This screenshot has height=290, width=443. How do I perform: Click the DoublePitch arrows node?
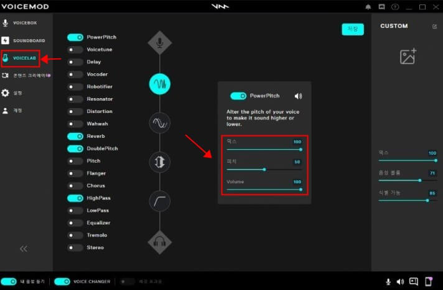click(x=160, y=162)
